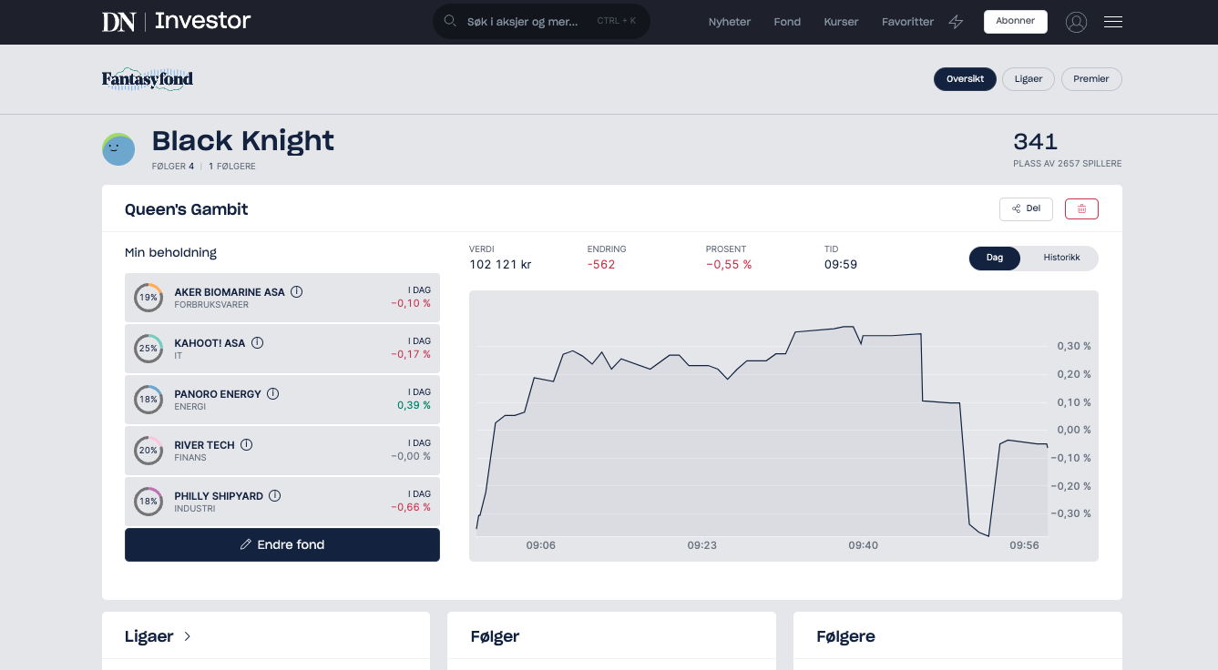Click the share icon on the Del button
The width and height of the screenshot is (1218, 670).
point(1015,208)
